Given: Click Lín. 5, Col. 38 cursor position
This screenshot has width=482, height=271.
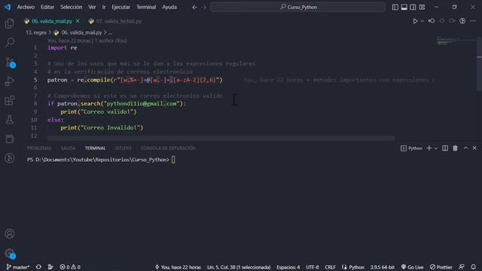Looking at the screenshot, I should click(239, 267).
